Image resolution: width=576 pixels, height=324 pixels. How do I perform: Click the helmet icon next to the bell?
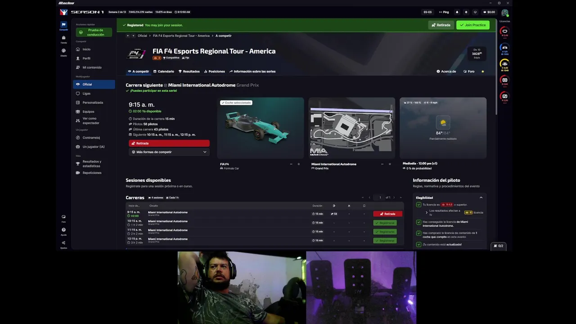coord(466,12)
